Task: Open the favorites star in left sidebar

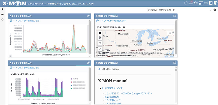Action: 2,9
